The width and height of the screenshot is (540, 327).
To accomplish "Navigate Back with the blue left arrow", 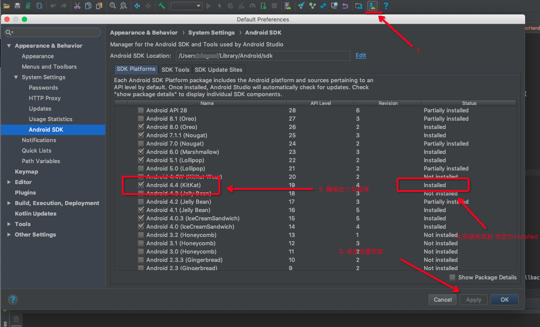I will tap(137, 6).
